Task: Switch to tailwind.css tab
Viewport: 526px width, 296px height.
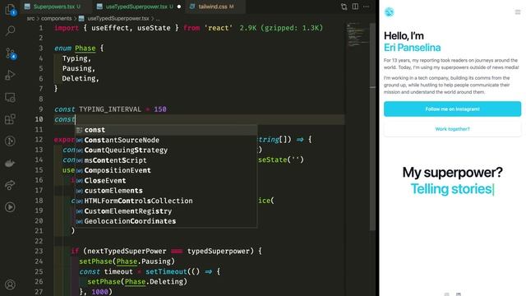Action: pos(215,7)
